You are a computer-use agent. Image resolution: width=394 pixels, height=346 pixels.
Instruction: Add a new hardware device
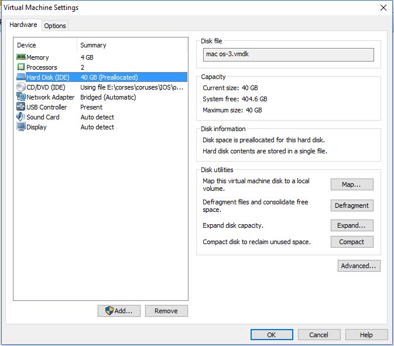point(119,311)
